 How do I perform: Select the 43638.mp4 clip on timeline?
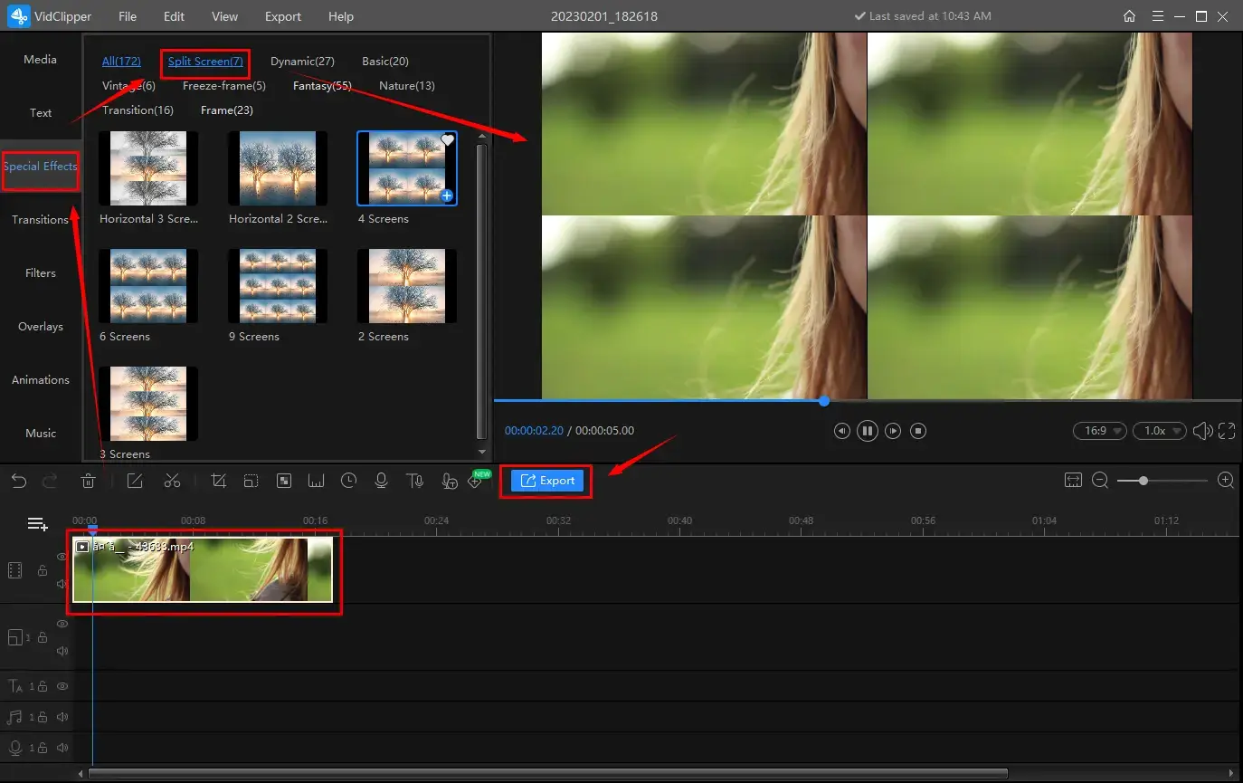pos(203,569)
